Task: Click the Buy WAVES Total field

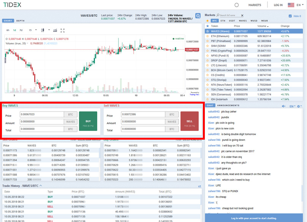Action: 42,129
